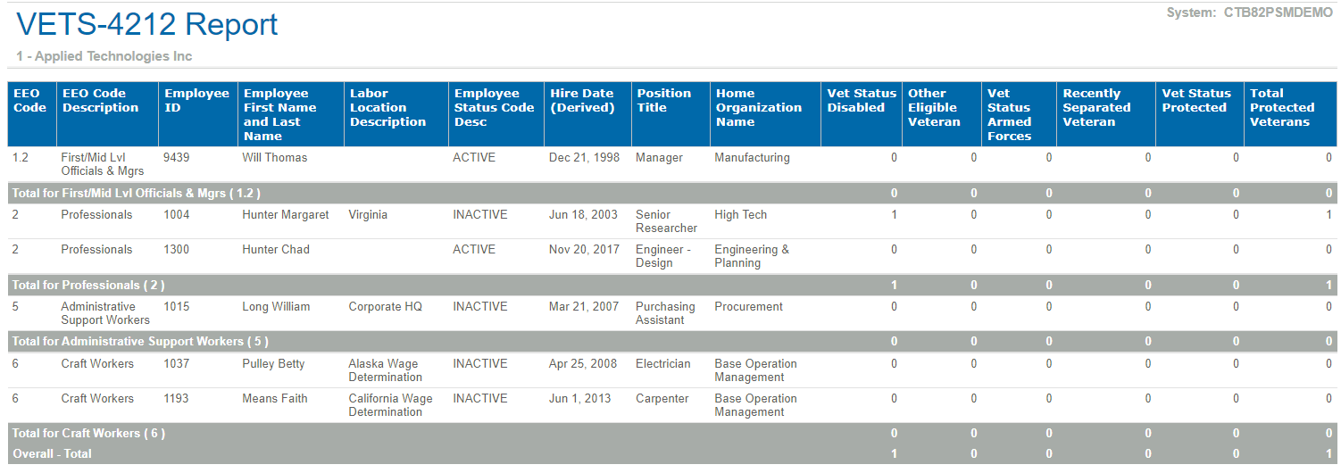Viewport: 1341px width, 473px height.
Task: Click Total for Professionals ( 2 ) row
Action: (672, 286)
